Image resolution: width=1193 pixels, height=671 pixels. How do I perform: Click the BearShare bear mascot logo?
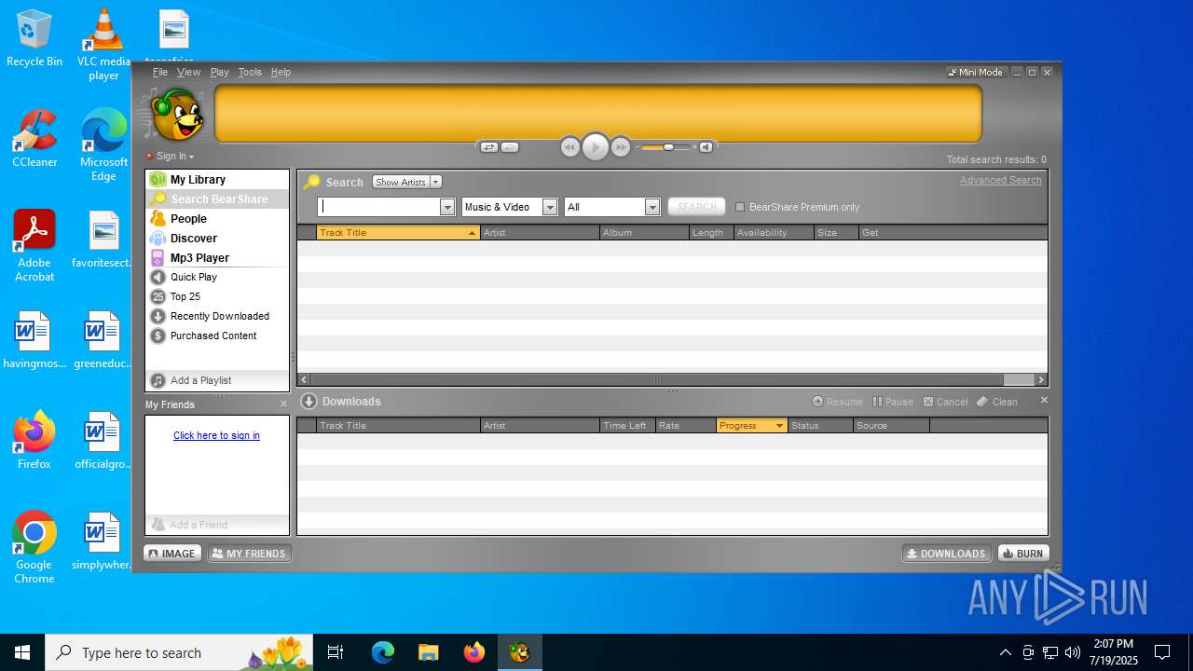(x=175, y=114)
